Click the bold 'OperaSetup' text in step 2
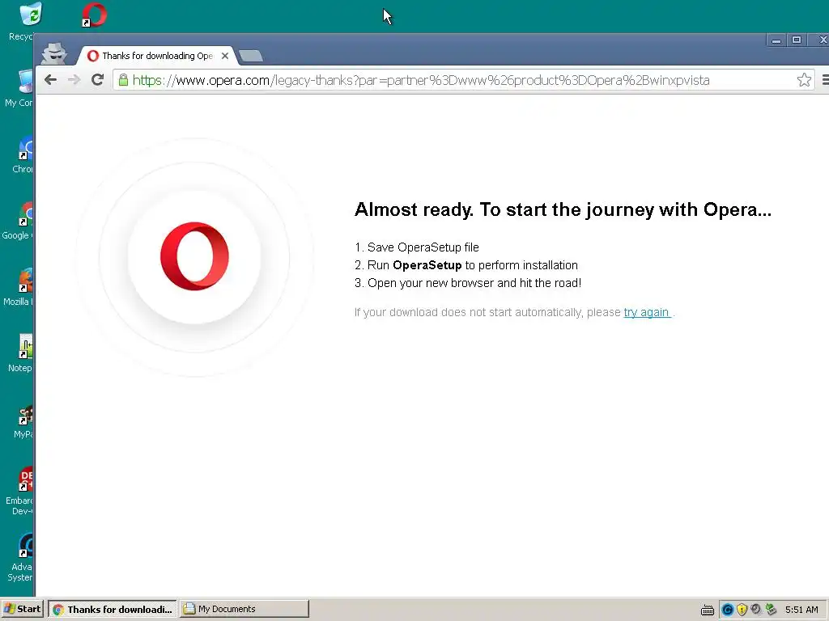 click(427, 265)
